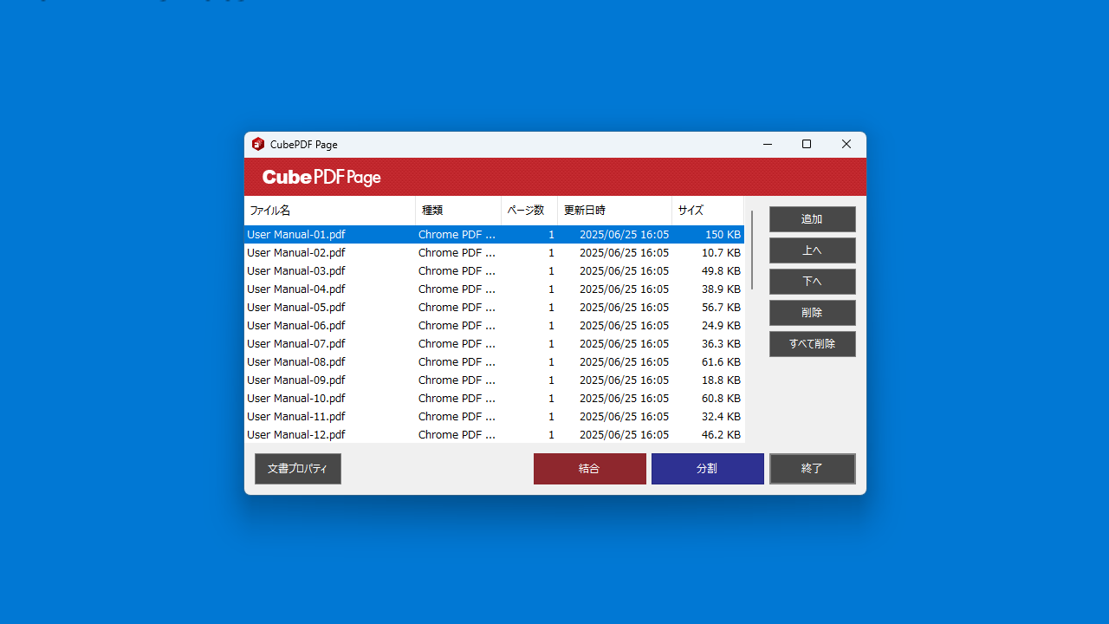The image size is (1109, 624).
Task: Select User Manual-11.pdf row
Action: (494, 417)
